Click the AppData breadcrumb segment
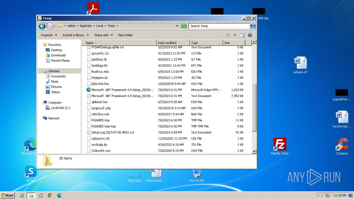The height and width of the screenshot is (199, 354). click(86, 26)
